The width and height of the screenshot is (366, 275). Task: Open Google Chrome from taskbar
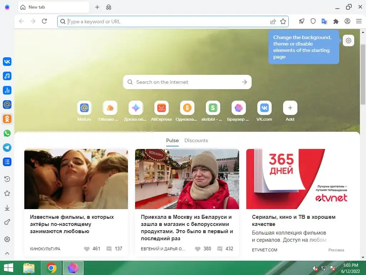(51, 268)
